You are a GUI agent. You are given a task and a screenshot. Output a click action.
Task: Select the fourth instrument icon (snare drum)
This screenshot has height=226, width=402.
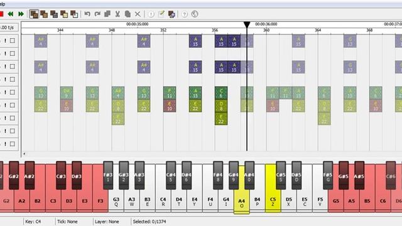(x=64, y=14)
